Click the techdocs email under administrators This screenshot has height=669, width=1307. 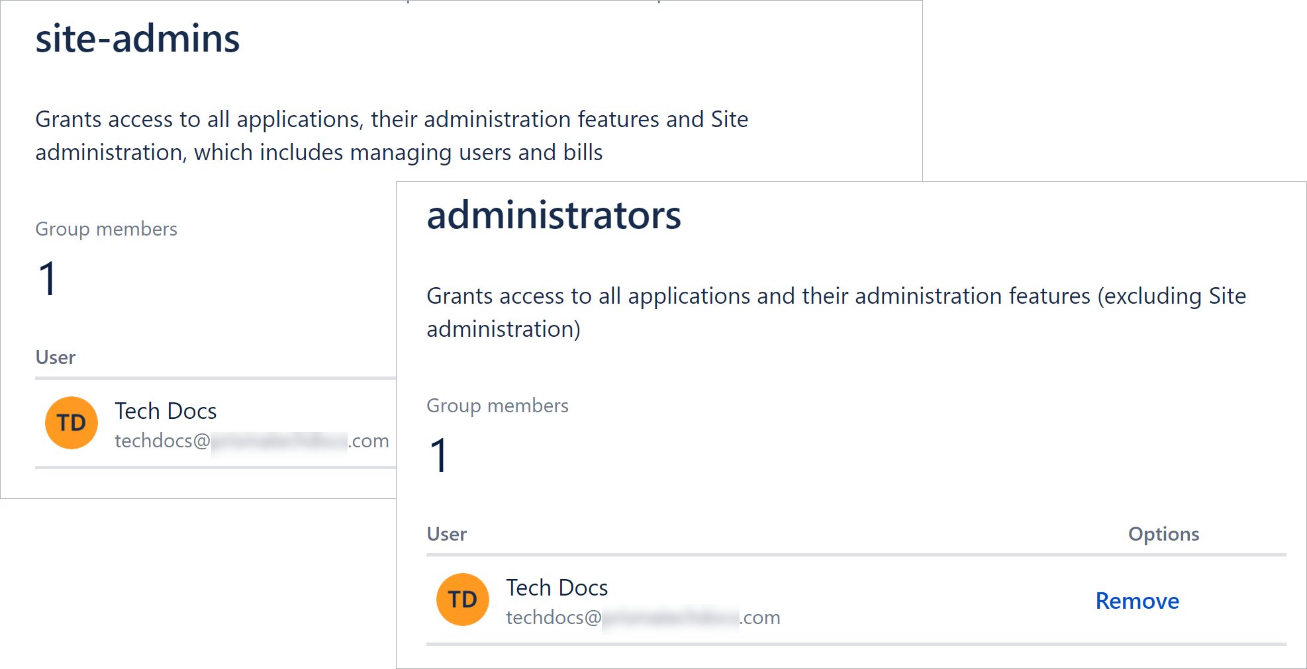coord(643,618)
